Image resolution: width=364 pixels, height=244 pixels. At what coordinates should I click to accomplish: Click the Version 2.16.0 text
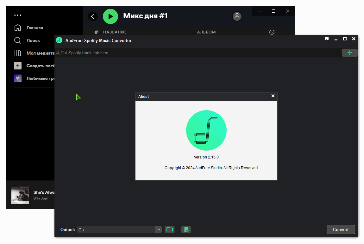click(206, 157)
